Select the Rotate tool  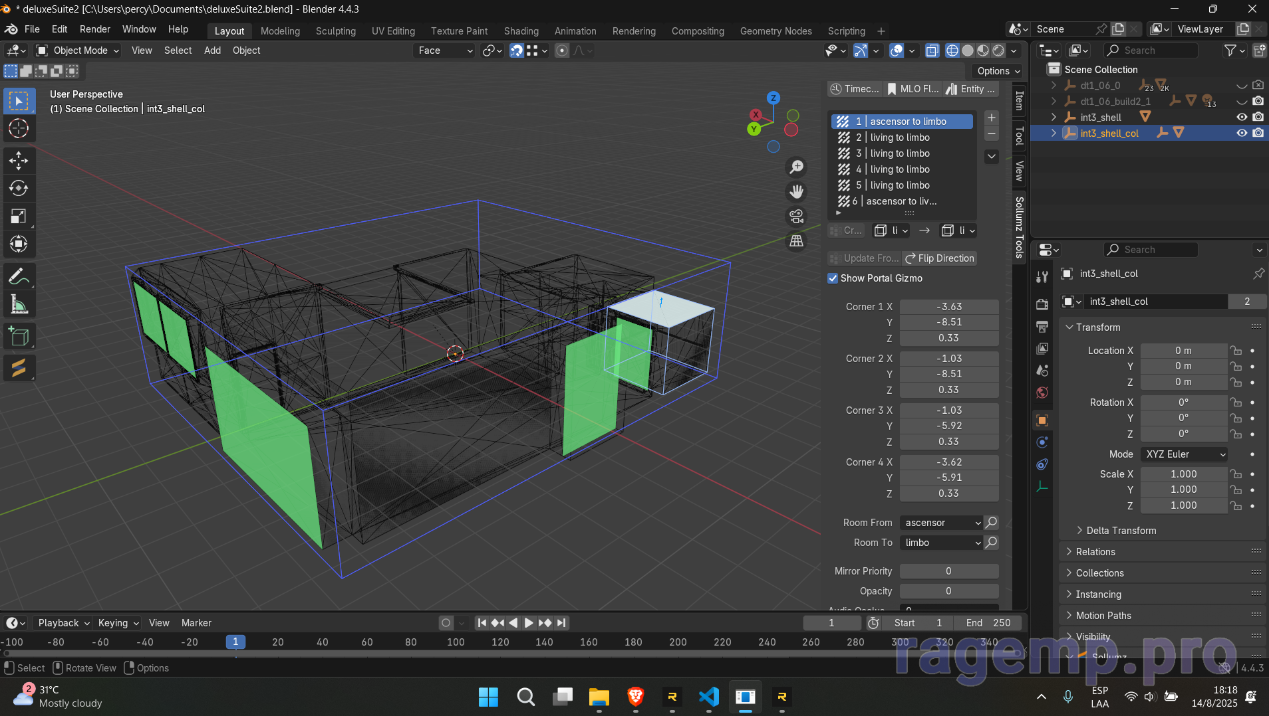[19, 188]
